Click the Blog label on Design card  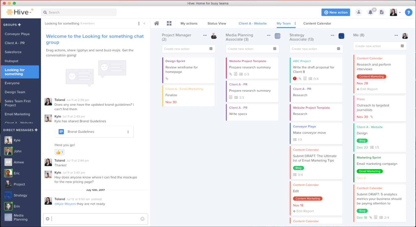362,141
